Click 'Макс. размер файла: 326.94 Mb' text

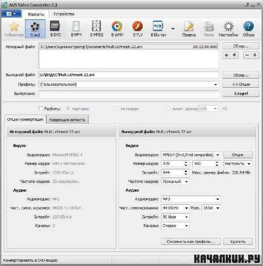pos(221,173)
